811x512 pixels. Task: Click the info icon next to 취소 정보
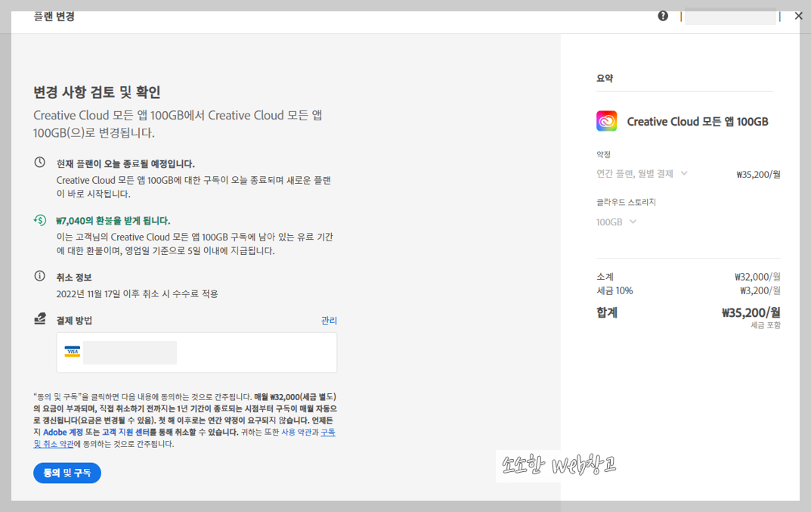click(x=40, y=276)
